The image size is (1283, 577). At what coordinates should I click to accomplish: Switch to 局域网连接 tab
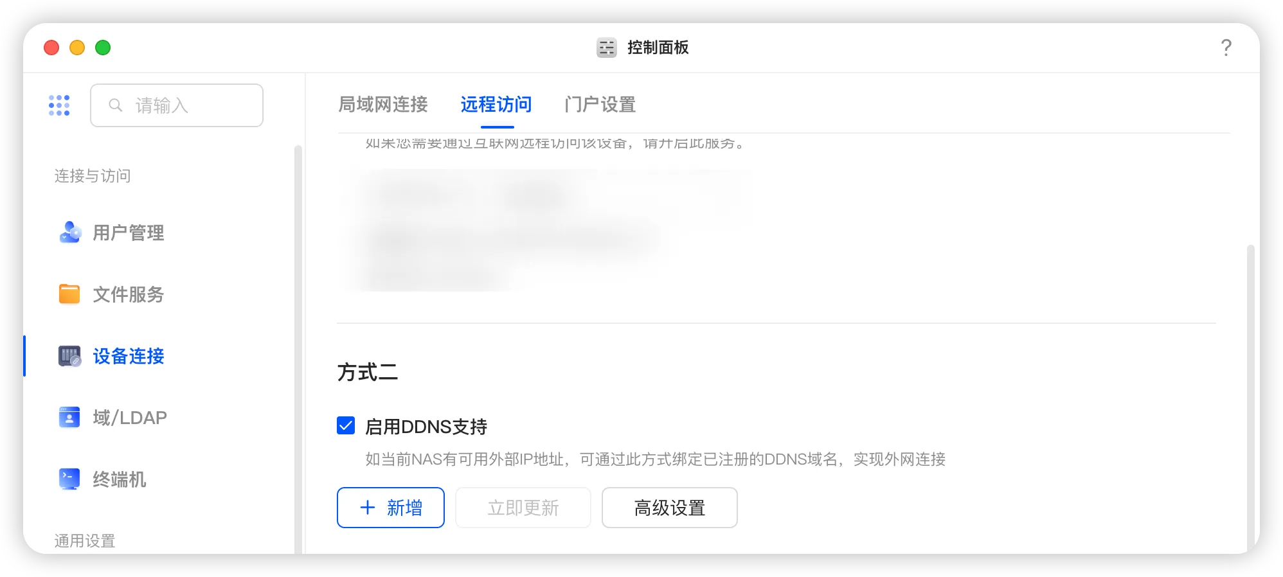[x=383, y=104]
